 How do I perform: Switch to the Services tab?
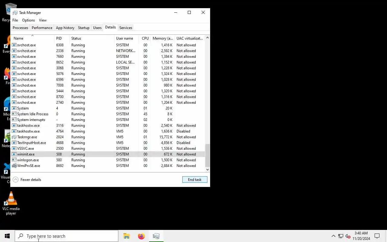(x=126, y=28)
